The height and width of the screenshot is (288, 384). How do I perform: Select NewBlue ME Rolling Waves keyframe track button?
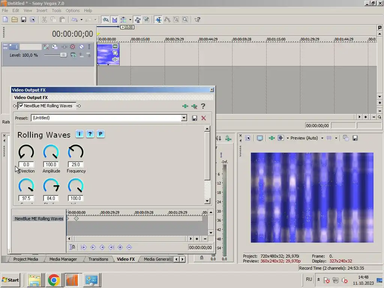(39, 219)
